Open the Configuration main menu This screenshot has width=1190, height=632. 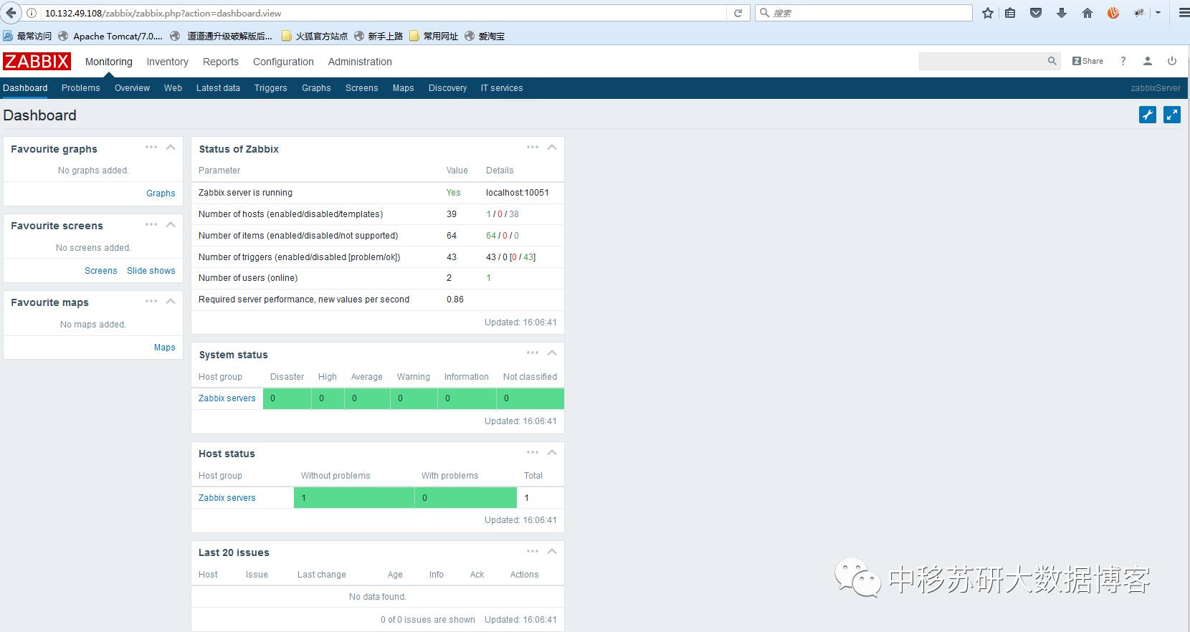click(x=283, y=62)
